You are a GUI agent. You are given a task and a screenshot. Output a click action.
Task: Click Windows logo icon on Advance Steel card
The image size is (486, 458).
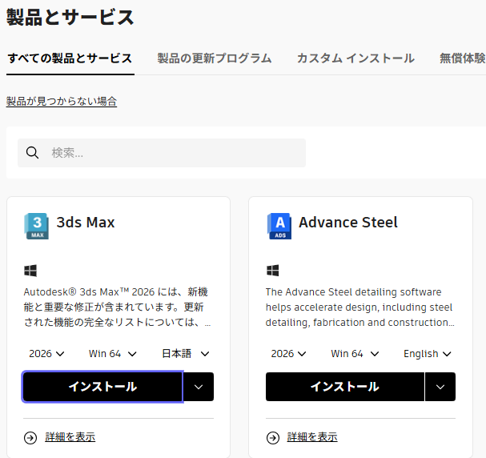pos(273,271)
